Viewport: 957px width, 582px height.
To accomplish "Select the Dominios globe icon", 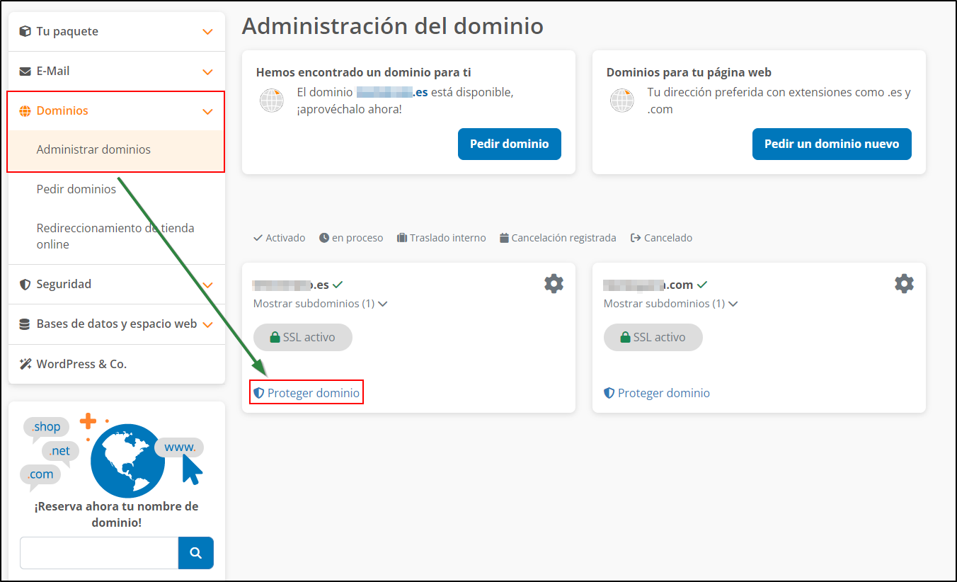I will 25,110.
